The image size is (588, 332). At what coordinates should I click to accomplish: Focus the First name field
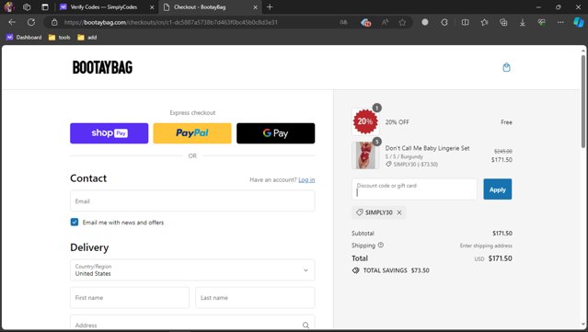(x=130, y=298)
